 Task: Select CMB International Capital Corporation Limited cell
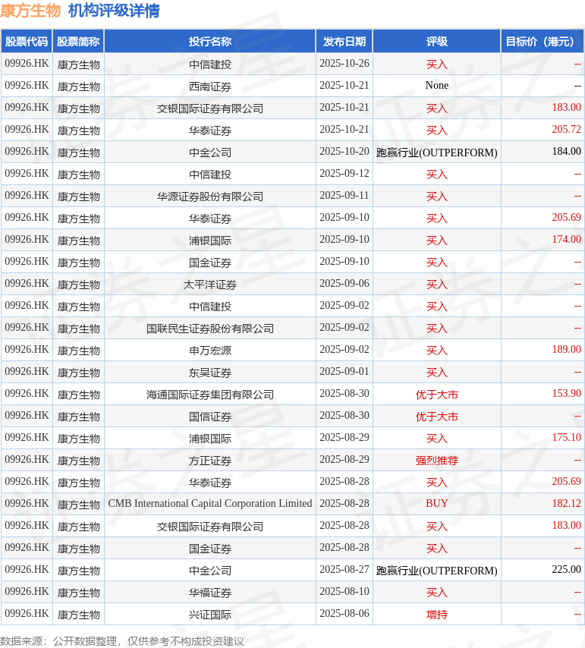[210, 503]
